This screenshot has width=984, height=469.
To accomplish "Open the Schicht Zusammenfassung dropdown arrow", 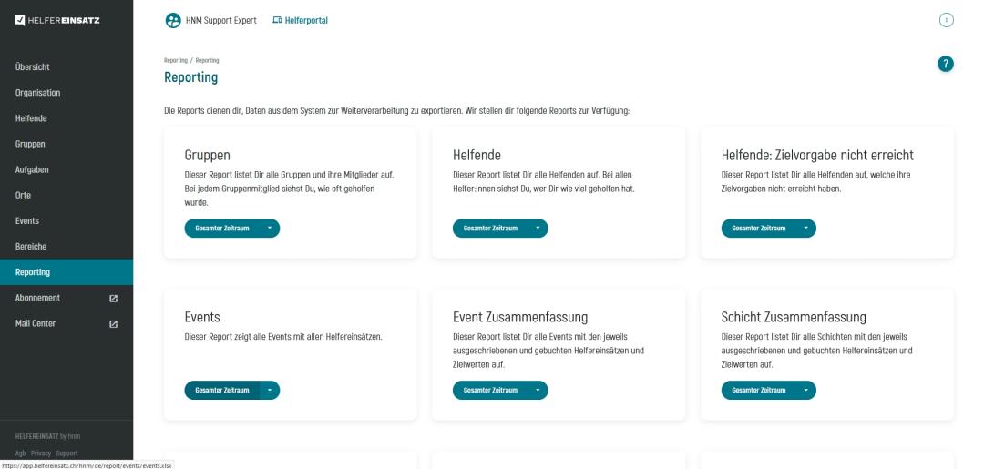I will coord(806,390).
